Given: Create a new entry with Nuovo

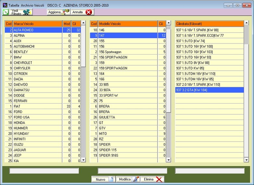Looking at the screenshot, I should tap(103, 179).
